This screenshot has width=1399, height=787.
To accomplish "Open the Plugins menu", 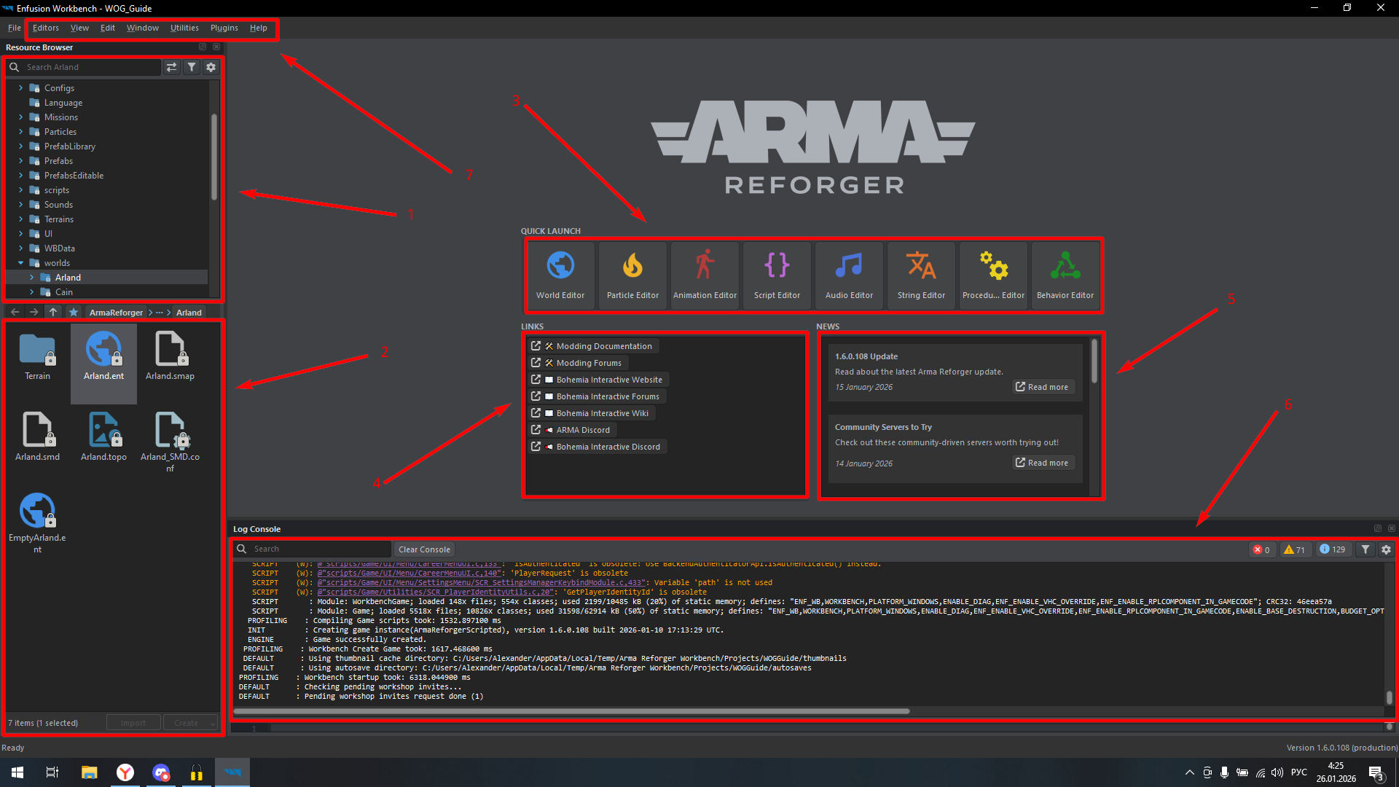I will (224, 28).
